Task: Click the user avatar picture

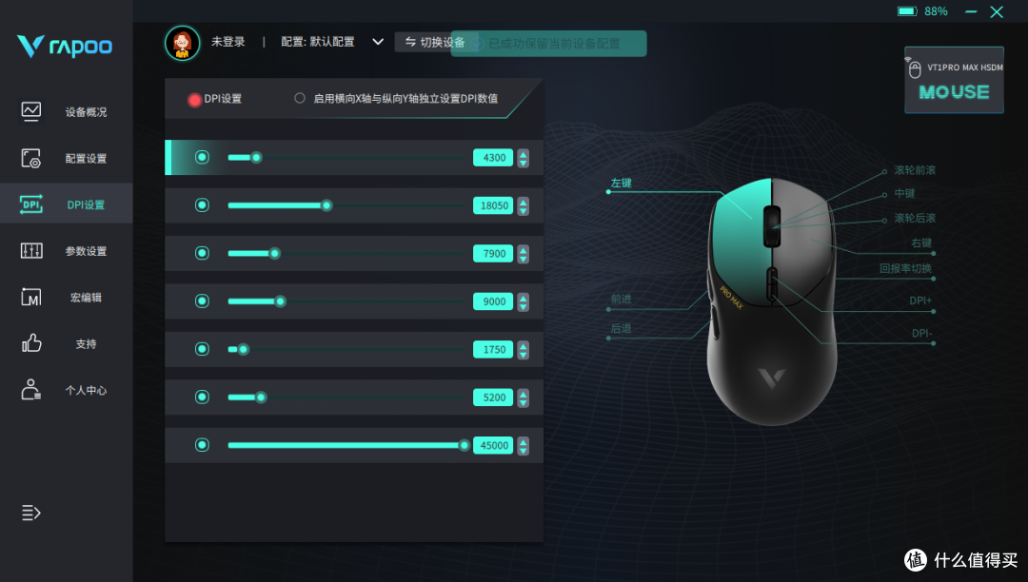Action: (x=182, y=43)
